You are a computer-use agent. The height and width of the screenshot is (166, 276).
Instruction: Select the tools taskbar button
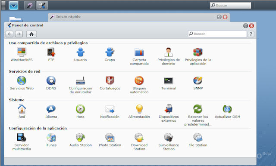tap(42, 5)
